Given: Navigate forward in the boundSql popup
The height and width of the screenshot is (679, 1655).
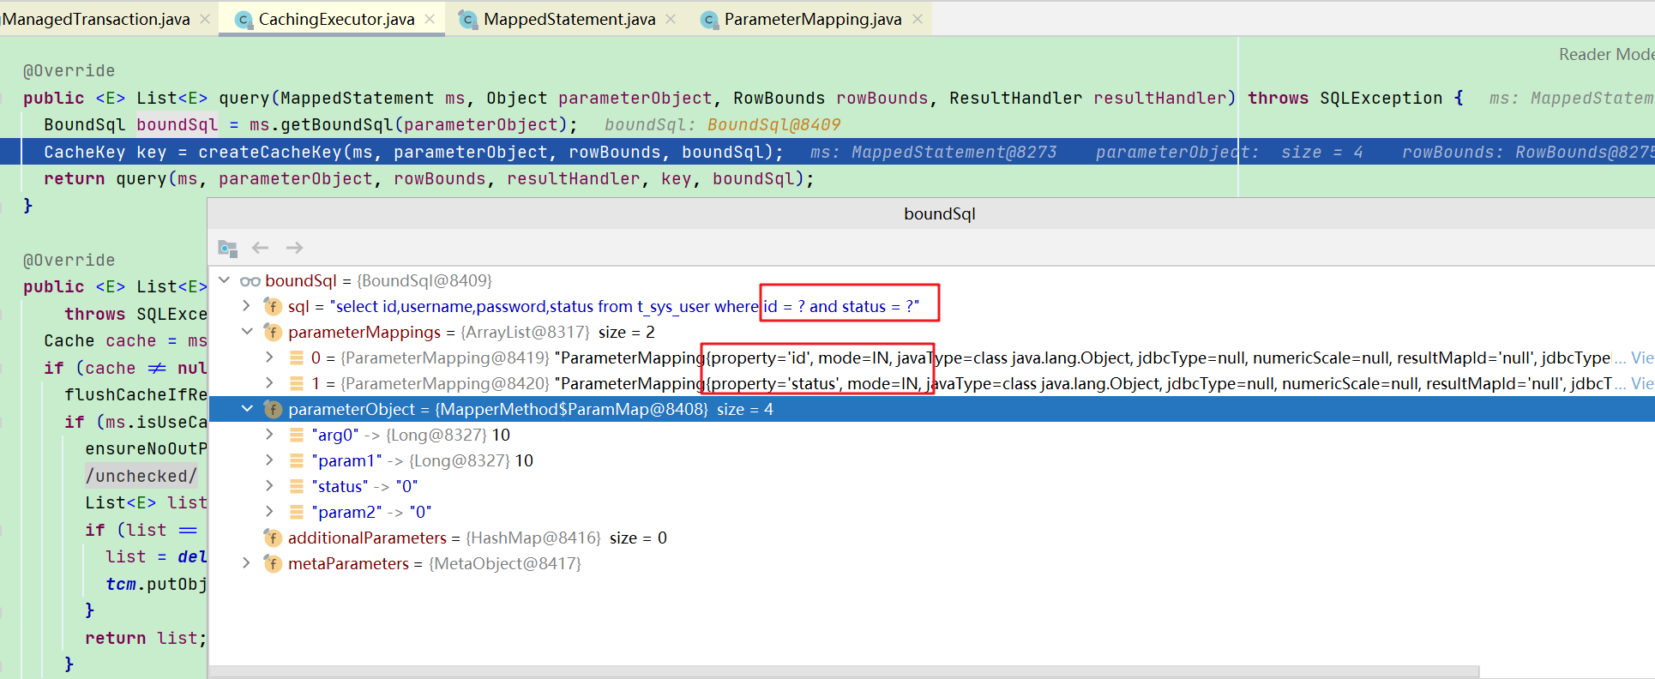Looking at the screenshot, I should click(x=294, y=248).
